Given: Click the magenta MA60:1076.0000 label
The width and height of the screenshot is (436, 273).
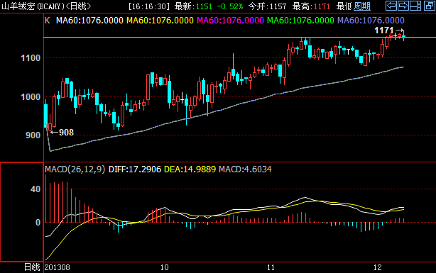Looking at the screenshot, I should click(x=230, y=21).
